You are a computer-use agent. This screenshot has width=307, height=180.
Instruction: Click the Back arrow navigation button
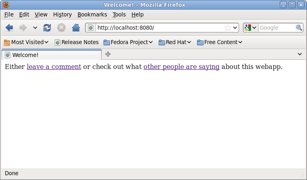click(9, 28)
